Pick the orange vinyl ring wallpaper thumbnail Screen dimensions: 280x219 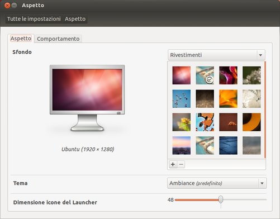coord(251,122)
